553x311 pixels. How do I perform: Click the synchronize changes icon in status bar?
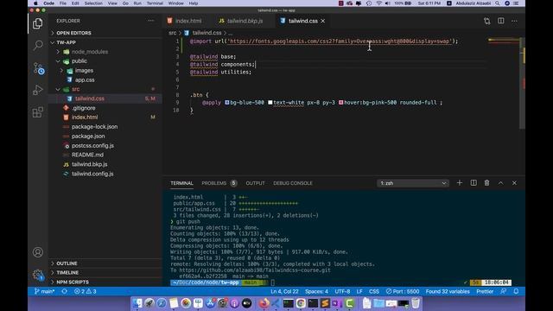[x=64, y=291]
